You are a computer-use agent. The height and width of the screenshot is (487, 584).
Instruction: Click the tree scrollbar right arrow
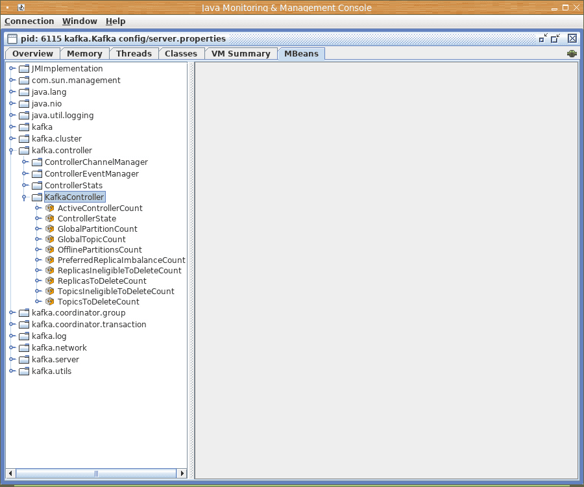pyautogui.click(x=182, y=473)
